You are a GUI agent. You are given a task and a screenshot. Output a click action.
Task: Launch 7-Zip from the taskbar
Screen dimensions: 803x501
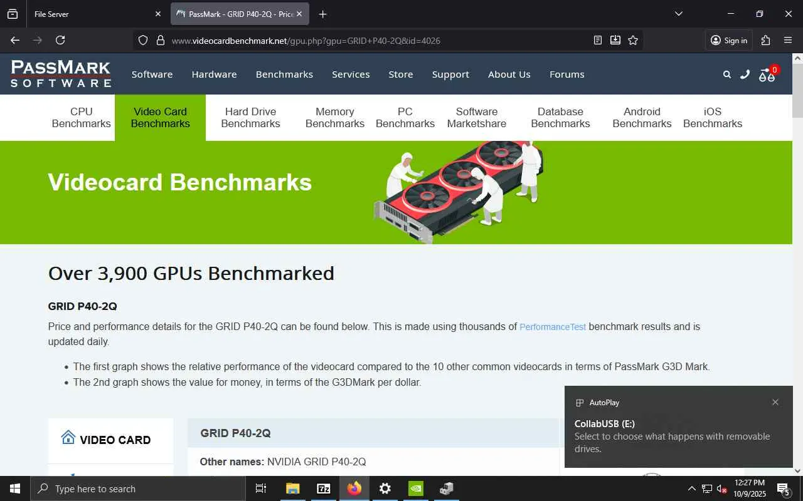[x=324, y=488]
